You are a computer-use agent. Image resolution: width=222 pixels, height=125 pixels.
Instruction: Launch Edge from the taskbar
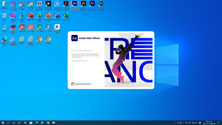36,123
